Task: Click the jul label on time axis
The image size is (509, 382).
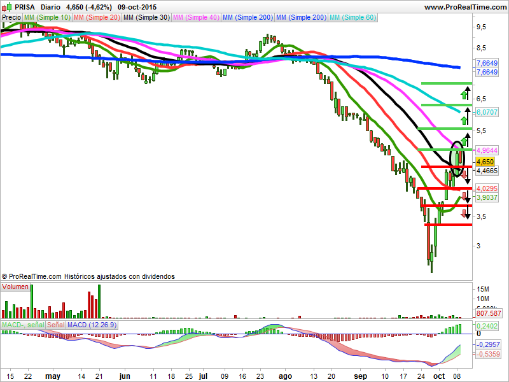Action: pyautogui.click(x=203, y=376)
